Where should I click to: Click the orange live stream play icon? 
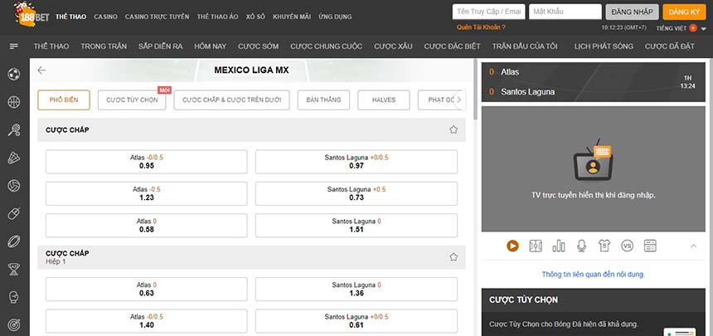point(512,246)
